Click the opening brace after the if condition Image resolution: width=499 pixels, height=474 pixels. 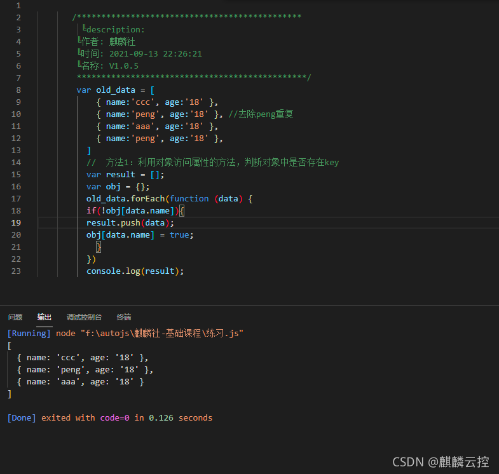click(181, 211)
